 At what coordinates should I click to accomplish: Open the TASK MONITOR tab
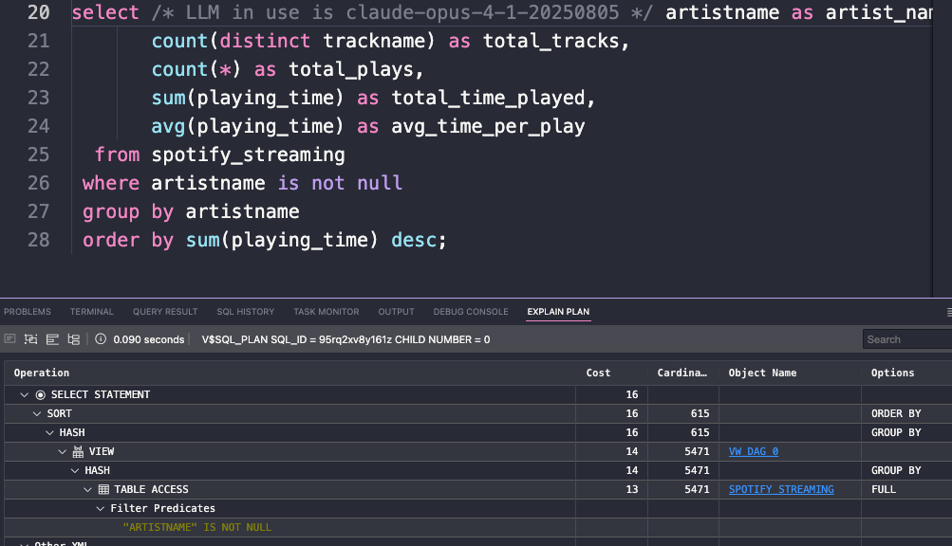coord(326,312)
